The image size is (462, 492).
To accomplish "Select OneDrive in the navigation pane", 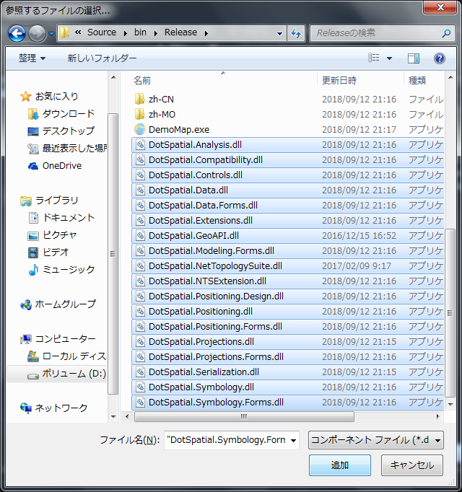I will [x=55, y=165].
